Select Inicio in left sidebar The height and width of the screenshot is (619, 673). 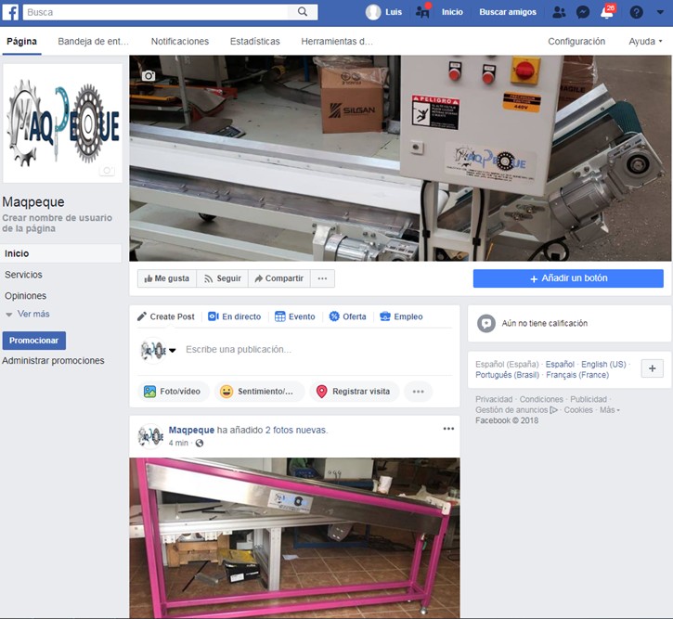[61, 253]
